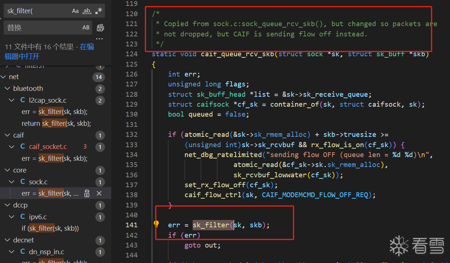
Task: Focus the sk_filter( search input
Action: click(x=37, y=11)
